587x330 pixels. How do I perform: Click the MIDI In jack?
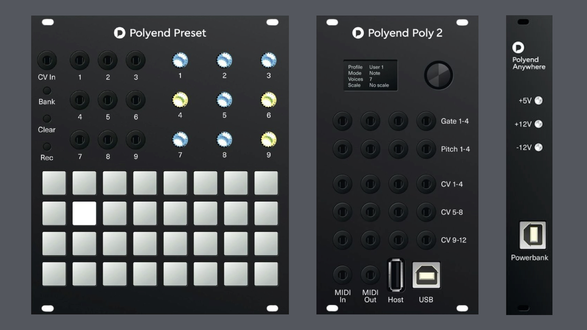(342, 275)
